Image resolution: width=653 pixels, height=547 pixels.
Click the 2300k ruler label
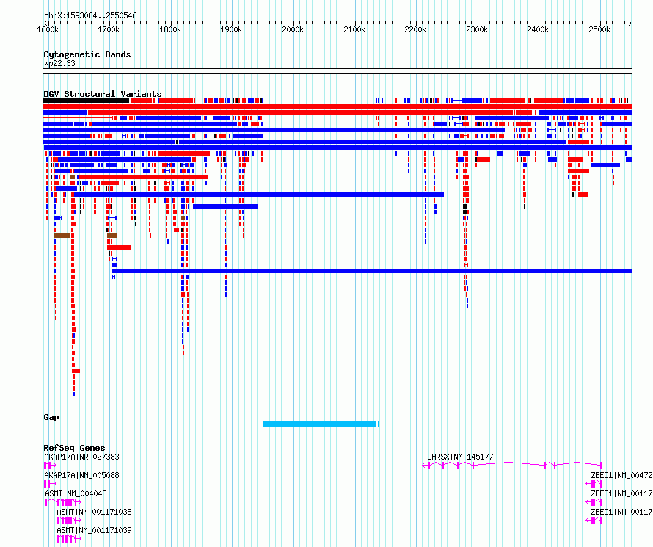tap(477, 29)
